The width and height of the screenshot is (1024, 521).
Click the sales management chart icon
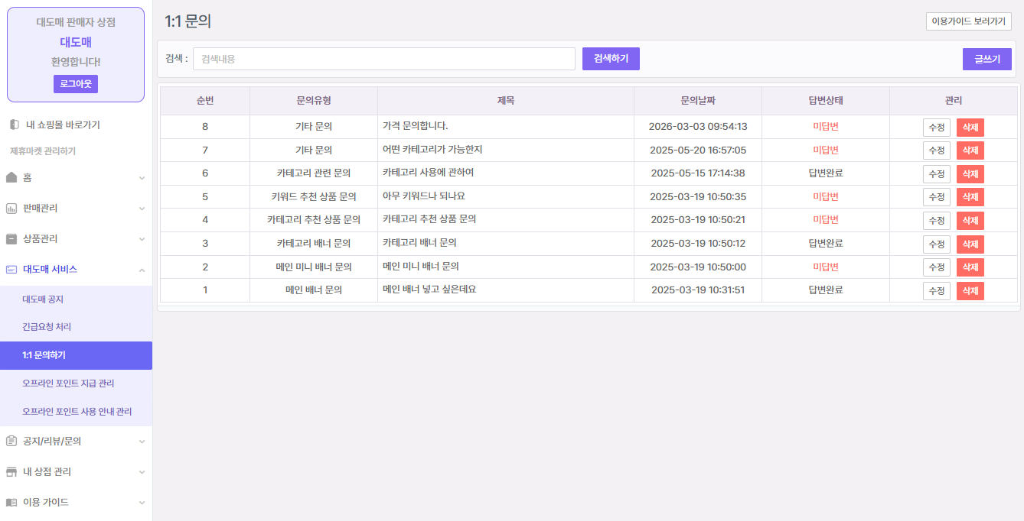point(11,209)
